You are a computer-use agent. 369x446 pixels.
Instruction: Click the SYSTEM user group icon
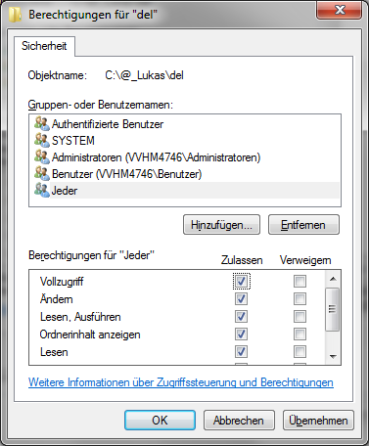(42, 141)
